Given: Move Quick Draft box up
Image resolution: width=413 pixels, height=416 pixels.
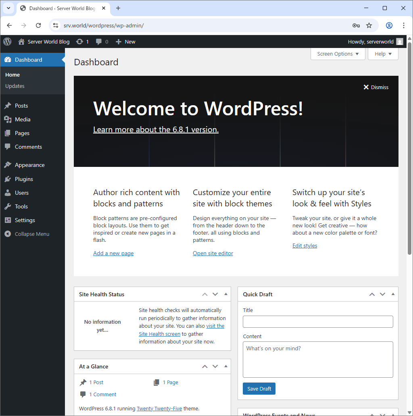Looking at the screenshot, I should tap(372, 294).
